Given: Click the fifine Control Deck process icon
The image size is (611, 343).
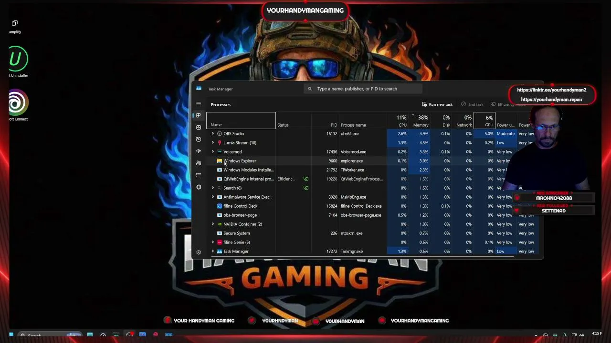Looking at the screenshot, I should tap(220, 206).
